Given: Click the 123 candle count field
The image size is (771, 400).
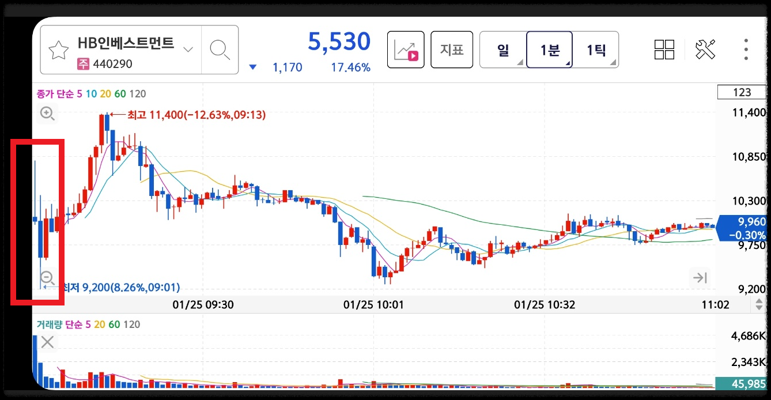Looking at the screenshot, I should pos(742,92).
